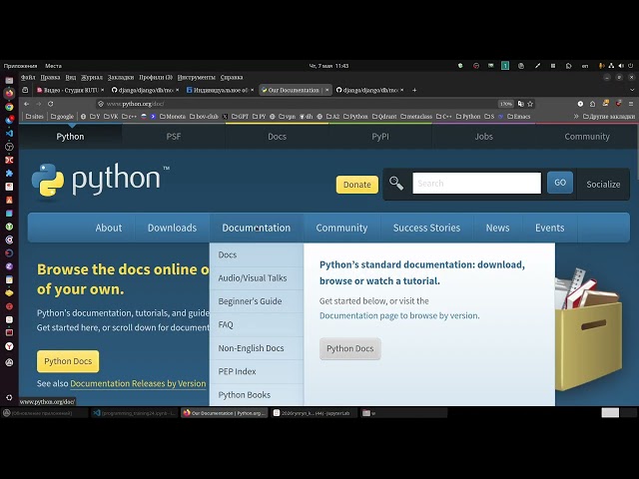Reload the page with the refresh icon
Screen dimensions: 639x479
click(51, 104)
